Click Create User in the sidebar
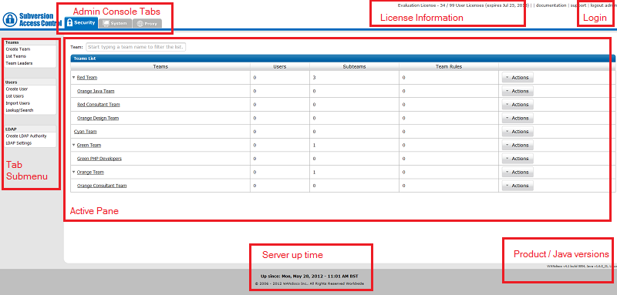The width and height of the screenshot is (617, 295). 17,89
